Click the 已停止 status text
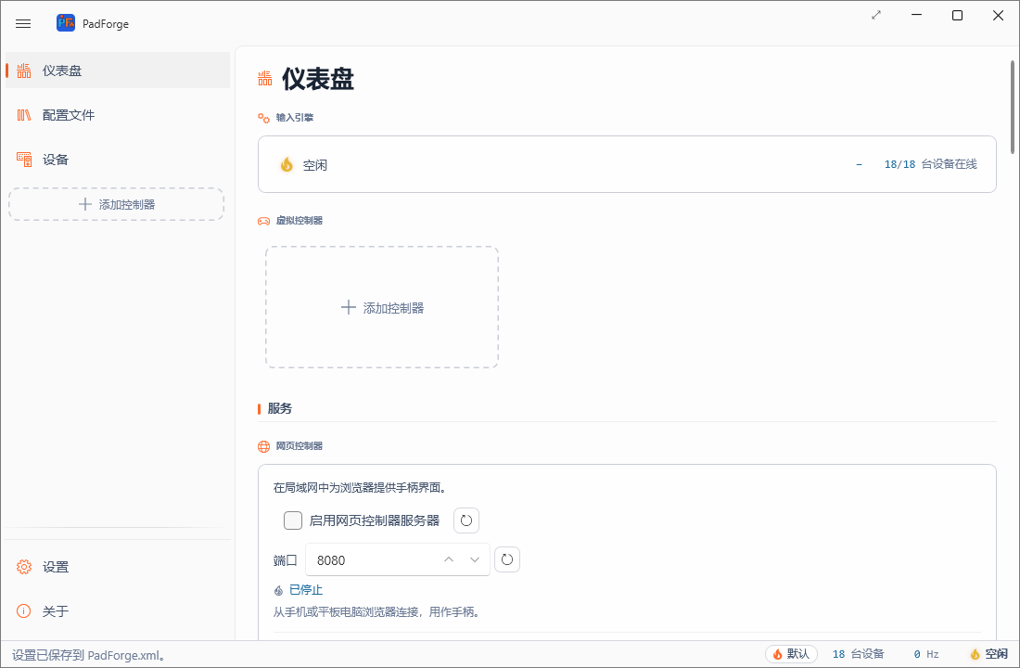 click(306, 590)
